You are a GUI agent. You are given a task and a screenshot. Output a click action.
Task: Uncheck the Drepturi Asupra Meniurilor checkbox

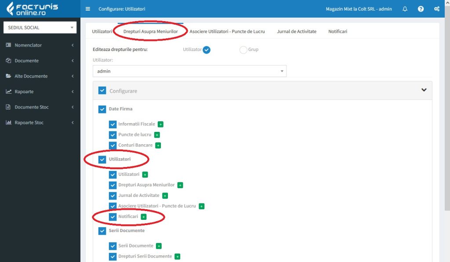pos(113,185)
